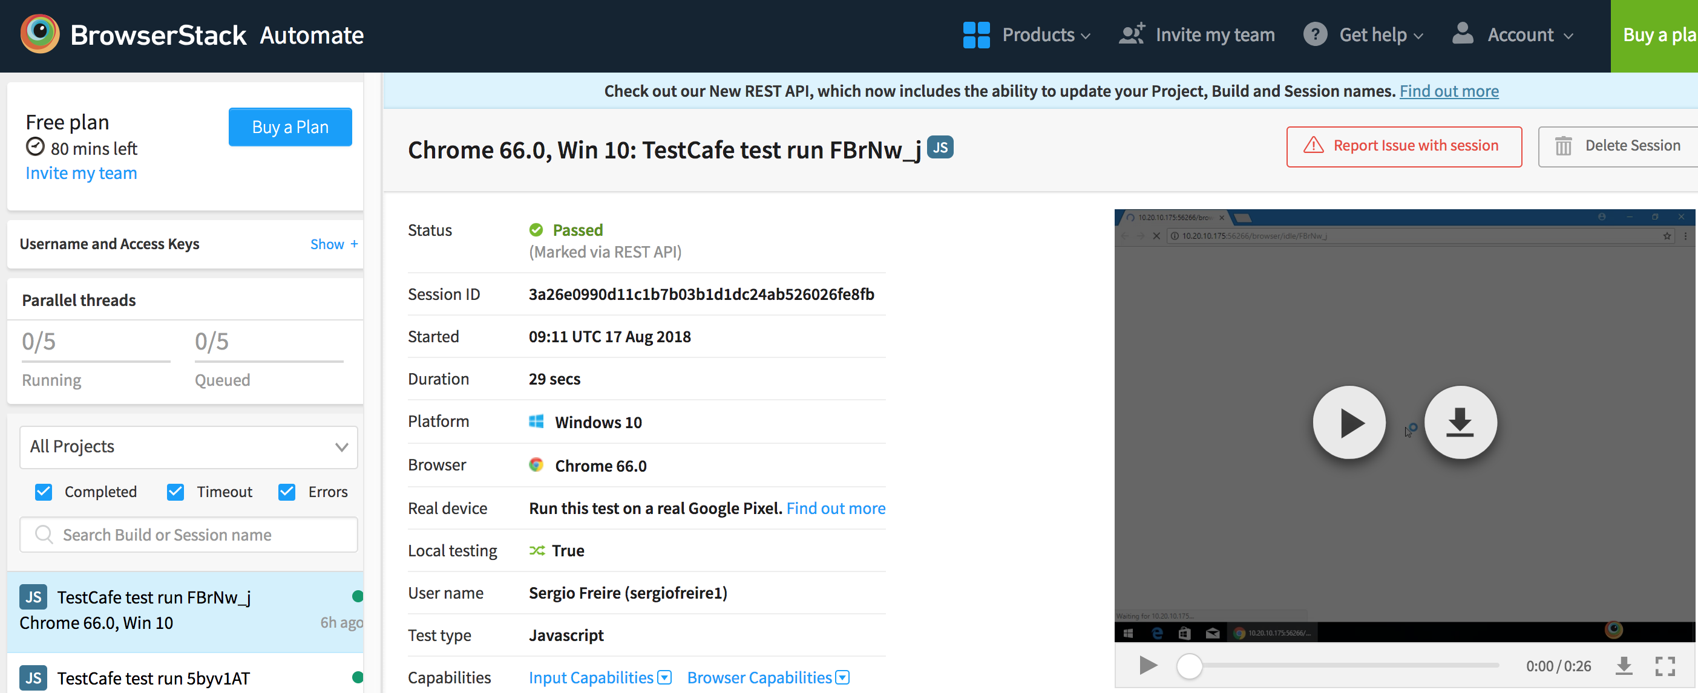Show Username and Access Keys
This screenshot has width=1698, height=693.
tap(333, 244)
